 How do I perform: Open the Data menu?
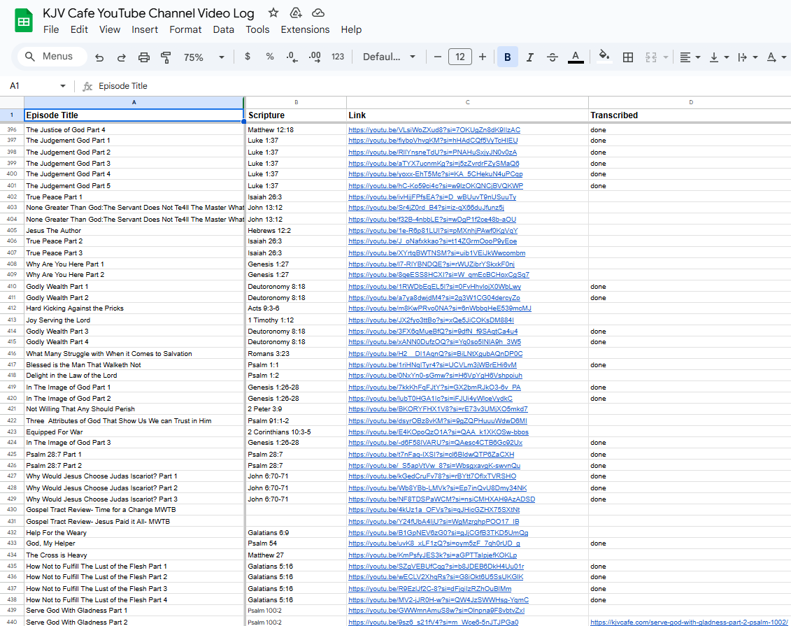pos(224,30)
